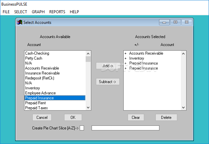Click the Subtract -> button
The width and height of the screenshot is (209, 144).
(x=108, y=81)
